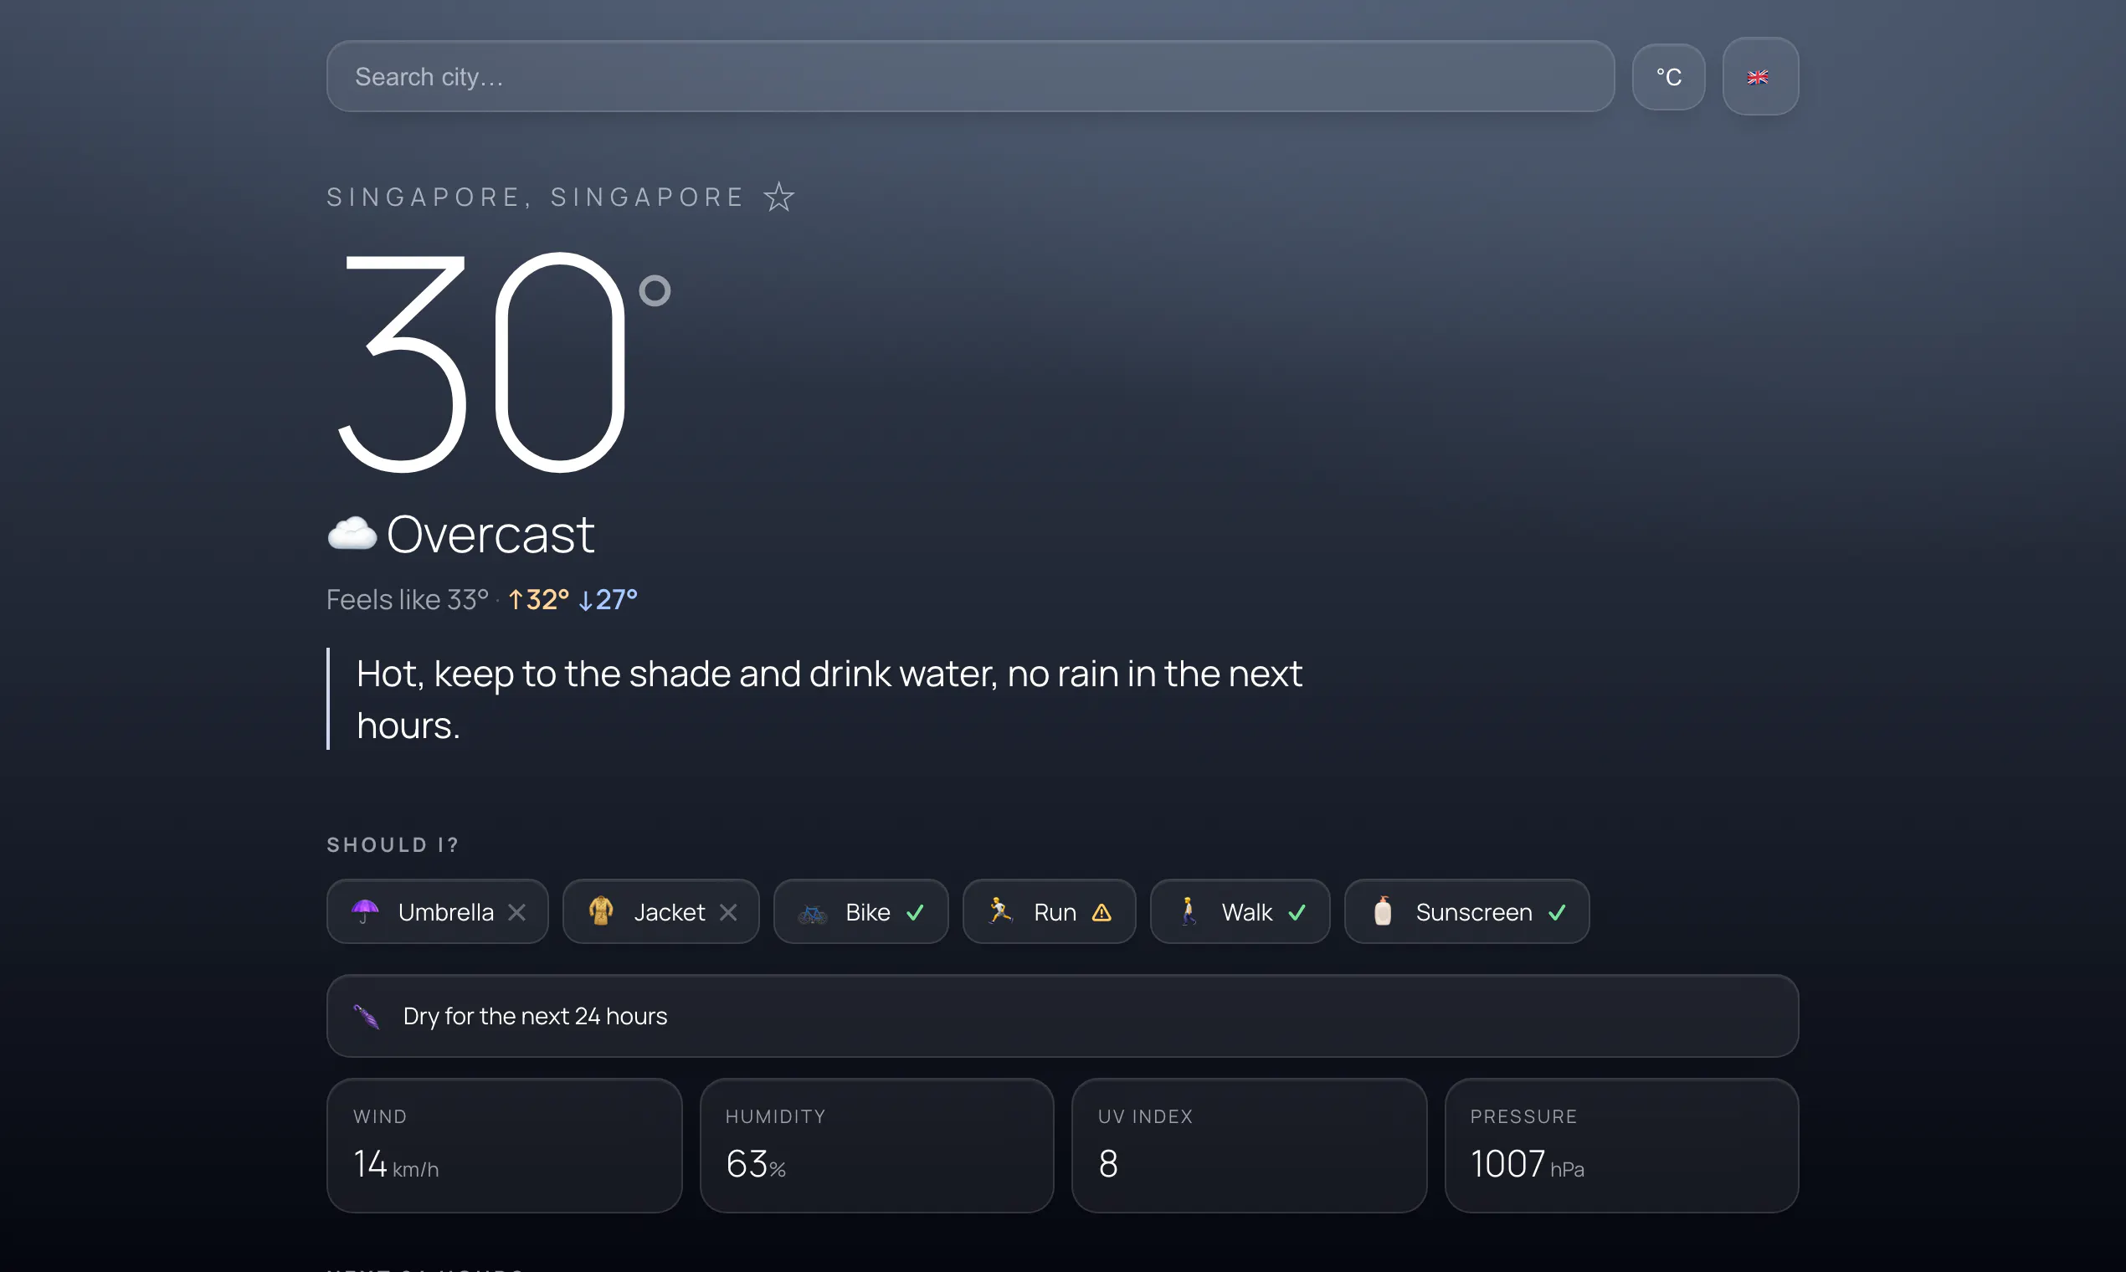Toggle the °C temperature unit button
The height and width of the screenshot is (1272, 2126).
point(1668,76)
